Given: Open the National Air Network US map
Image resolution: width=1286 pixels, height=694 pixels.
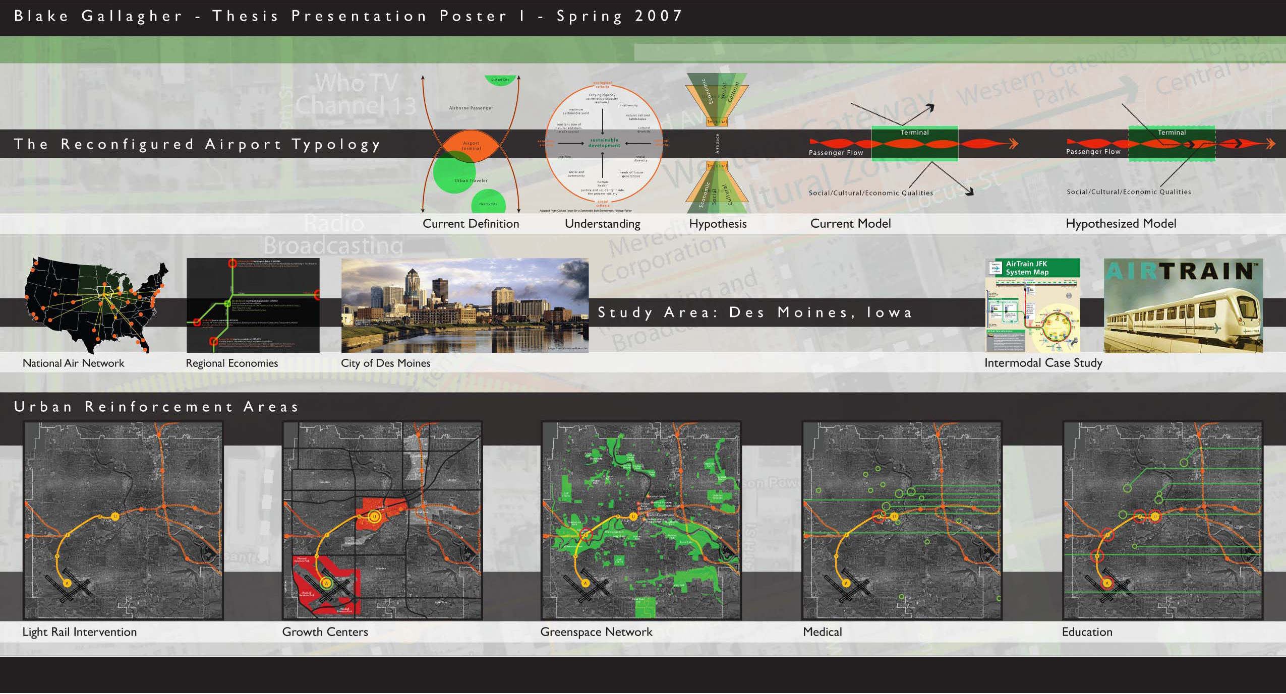Looking at the screenshot, I should pos(96,305).
